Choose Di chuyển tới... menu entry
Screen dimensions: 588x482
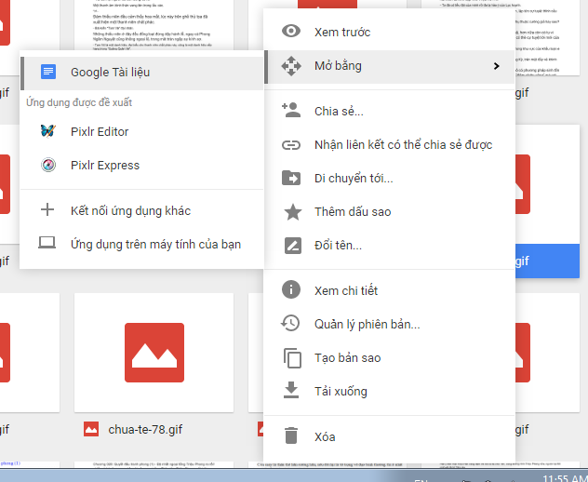pyautogui.click(x=354, y=179)
